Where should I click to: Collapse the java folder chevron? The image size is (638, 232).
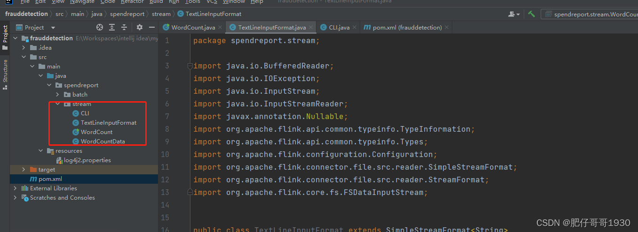pyautogui.click(x=41, y=75)
